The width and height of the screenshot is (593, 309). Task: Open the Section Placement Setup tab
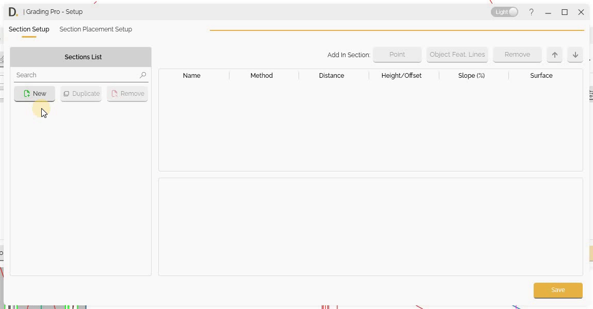(95, 29)
